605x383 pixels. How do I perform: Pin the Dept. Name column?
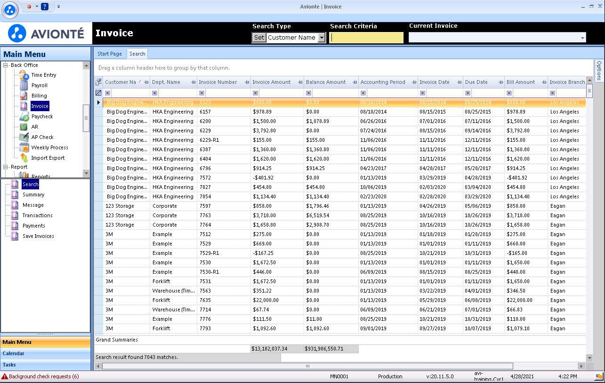click(x=193, y=82)
